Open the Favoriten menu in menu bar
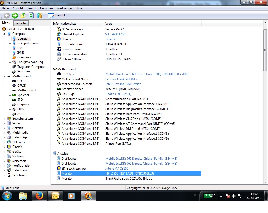The width and height of the screenshot is (268, 213). click(x=46, y=8)
